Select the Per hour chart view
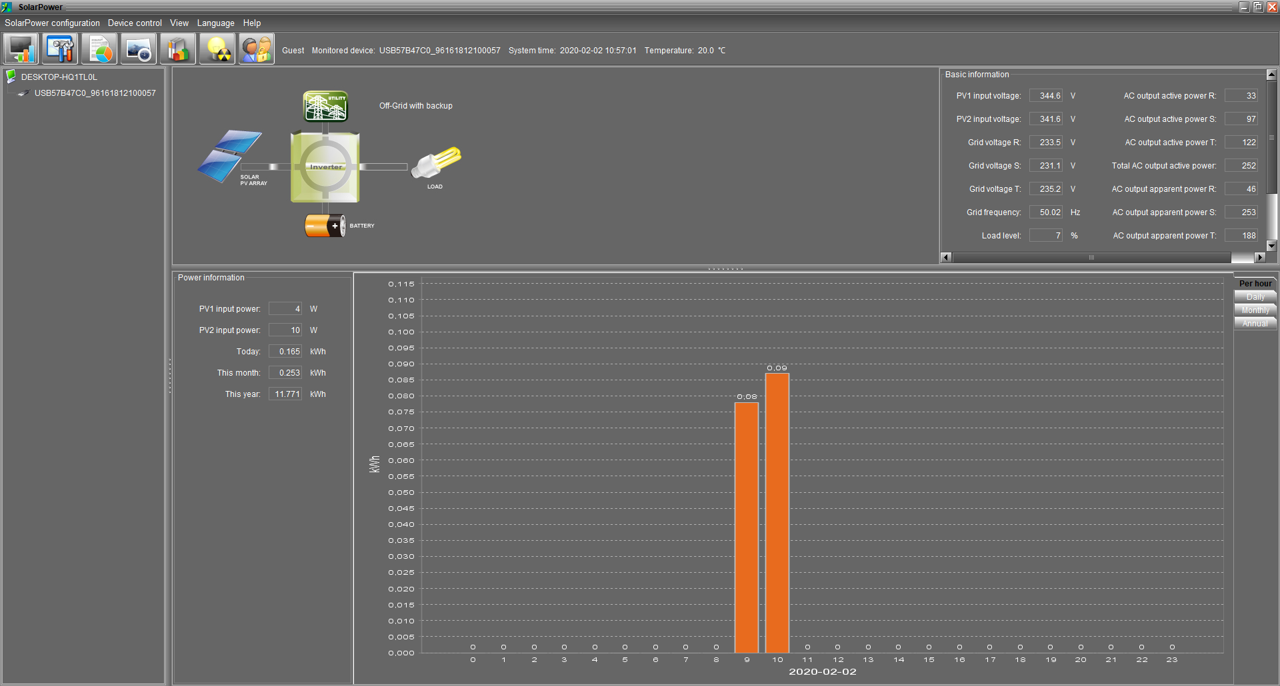Image resolution: width=1280 pixels, height=686 pixels. click(1255, 284)
